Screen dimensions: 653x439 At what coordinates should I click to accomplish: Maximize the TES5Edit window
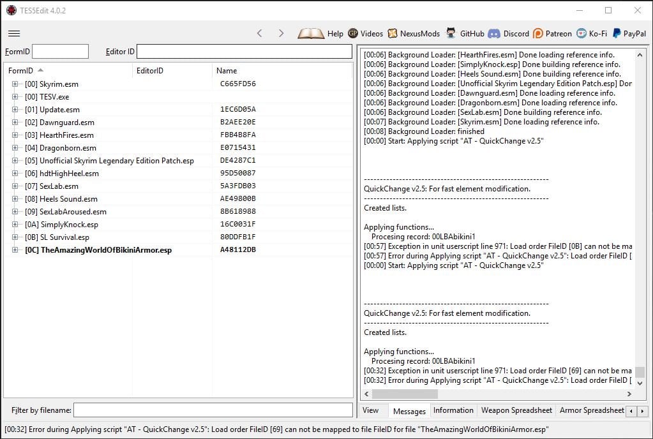(608, 10)
